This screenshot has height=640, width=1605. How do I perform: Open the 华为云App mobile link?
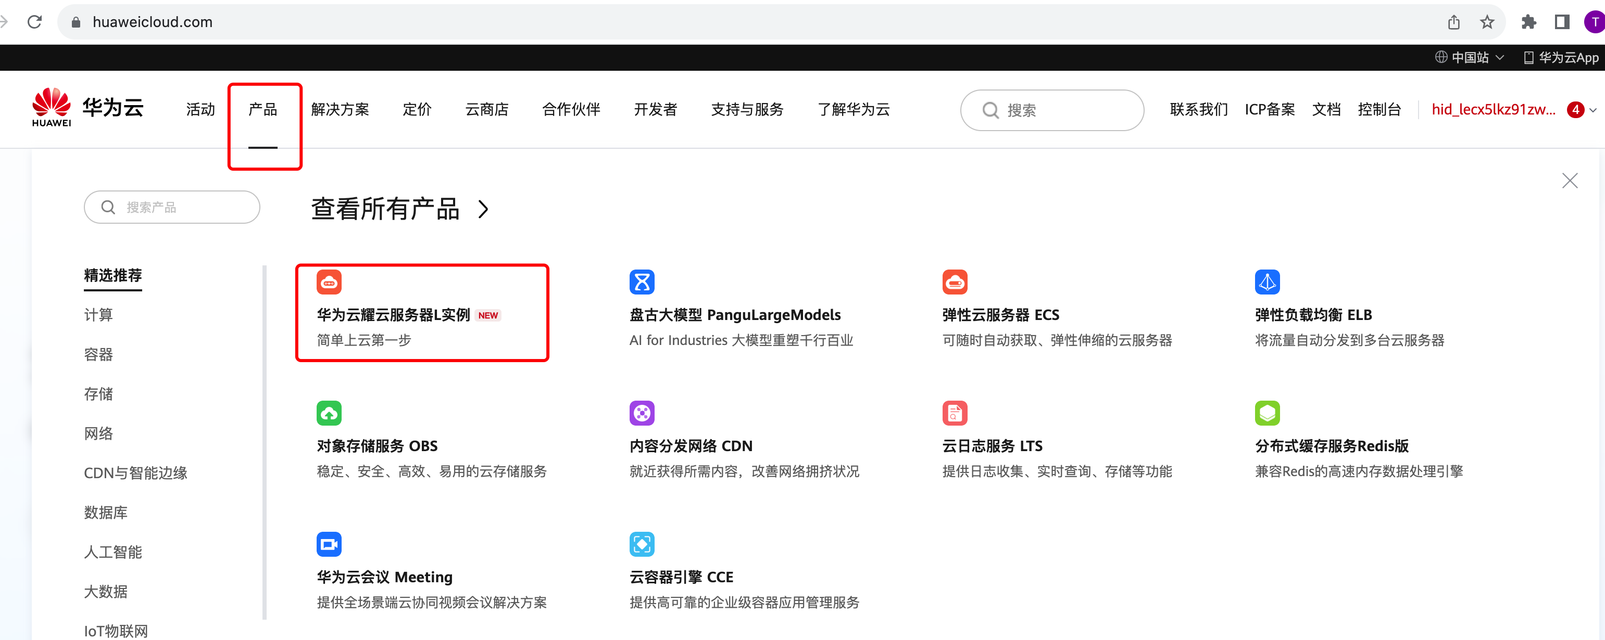[1561, 57]
